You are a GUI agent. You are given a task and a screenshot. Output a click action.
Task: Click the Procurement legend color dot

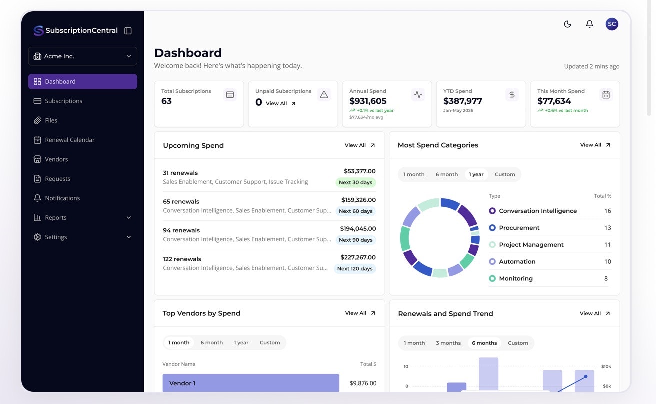tap(492, 228)
